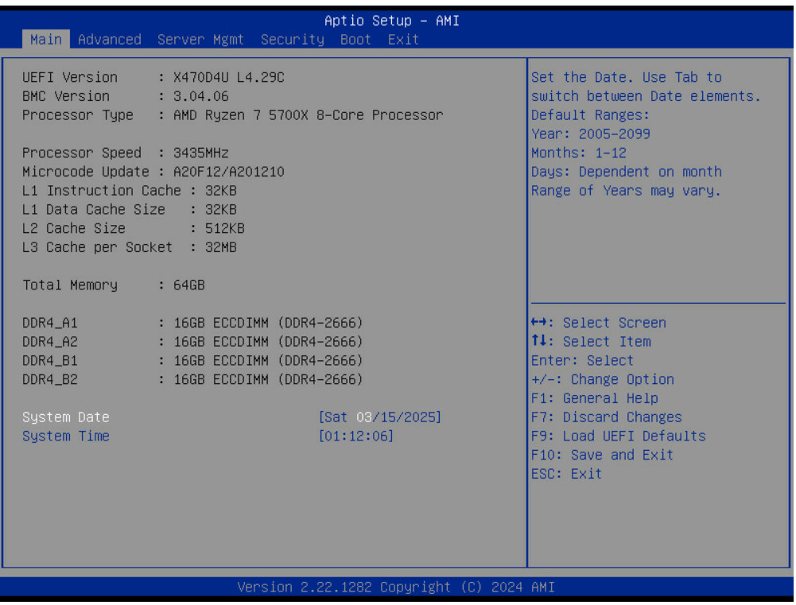Click the Year: 2005-2099 help line

click(590, 134)
